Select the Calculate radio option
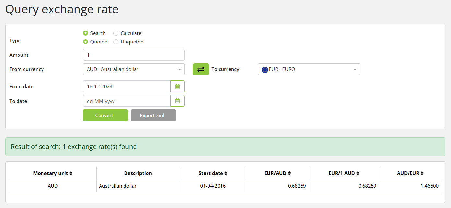The height and width of the screenshot is (208, 451). point(116,33)
